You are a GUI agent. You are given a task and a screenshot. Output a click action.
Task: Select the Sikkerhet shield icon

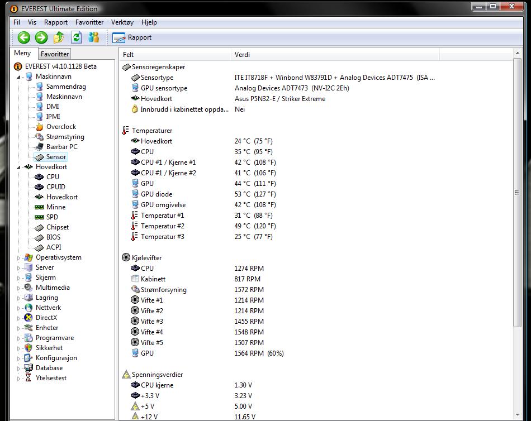29,348
